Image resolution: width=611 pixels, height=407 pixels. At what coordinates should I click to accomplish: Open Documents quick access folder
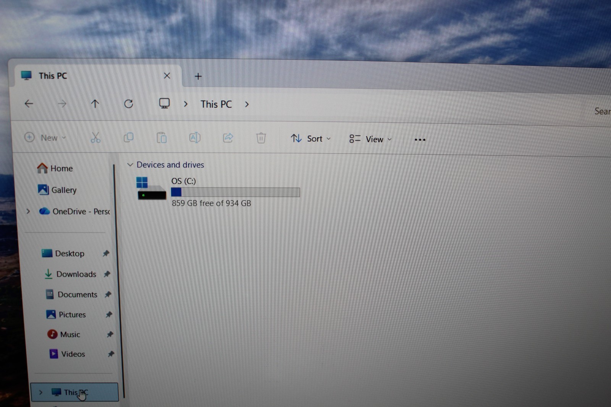point(71,294)
